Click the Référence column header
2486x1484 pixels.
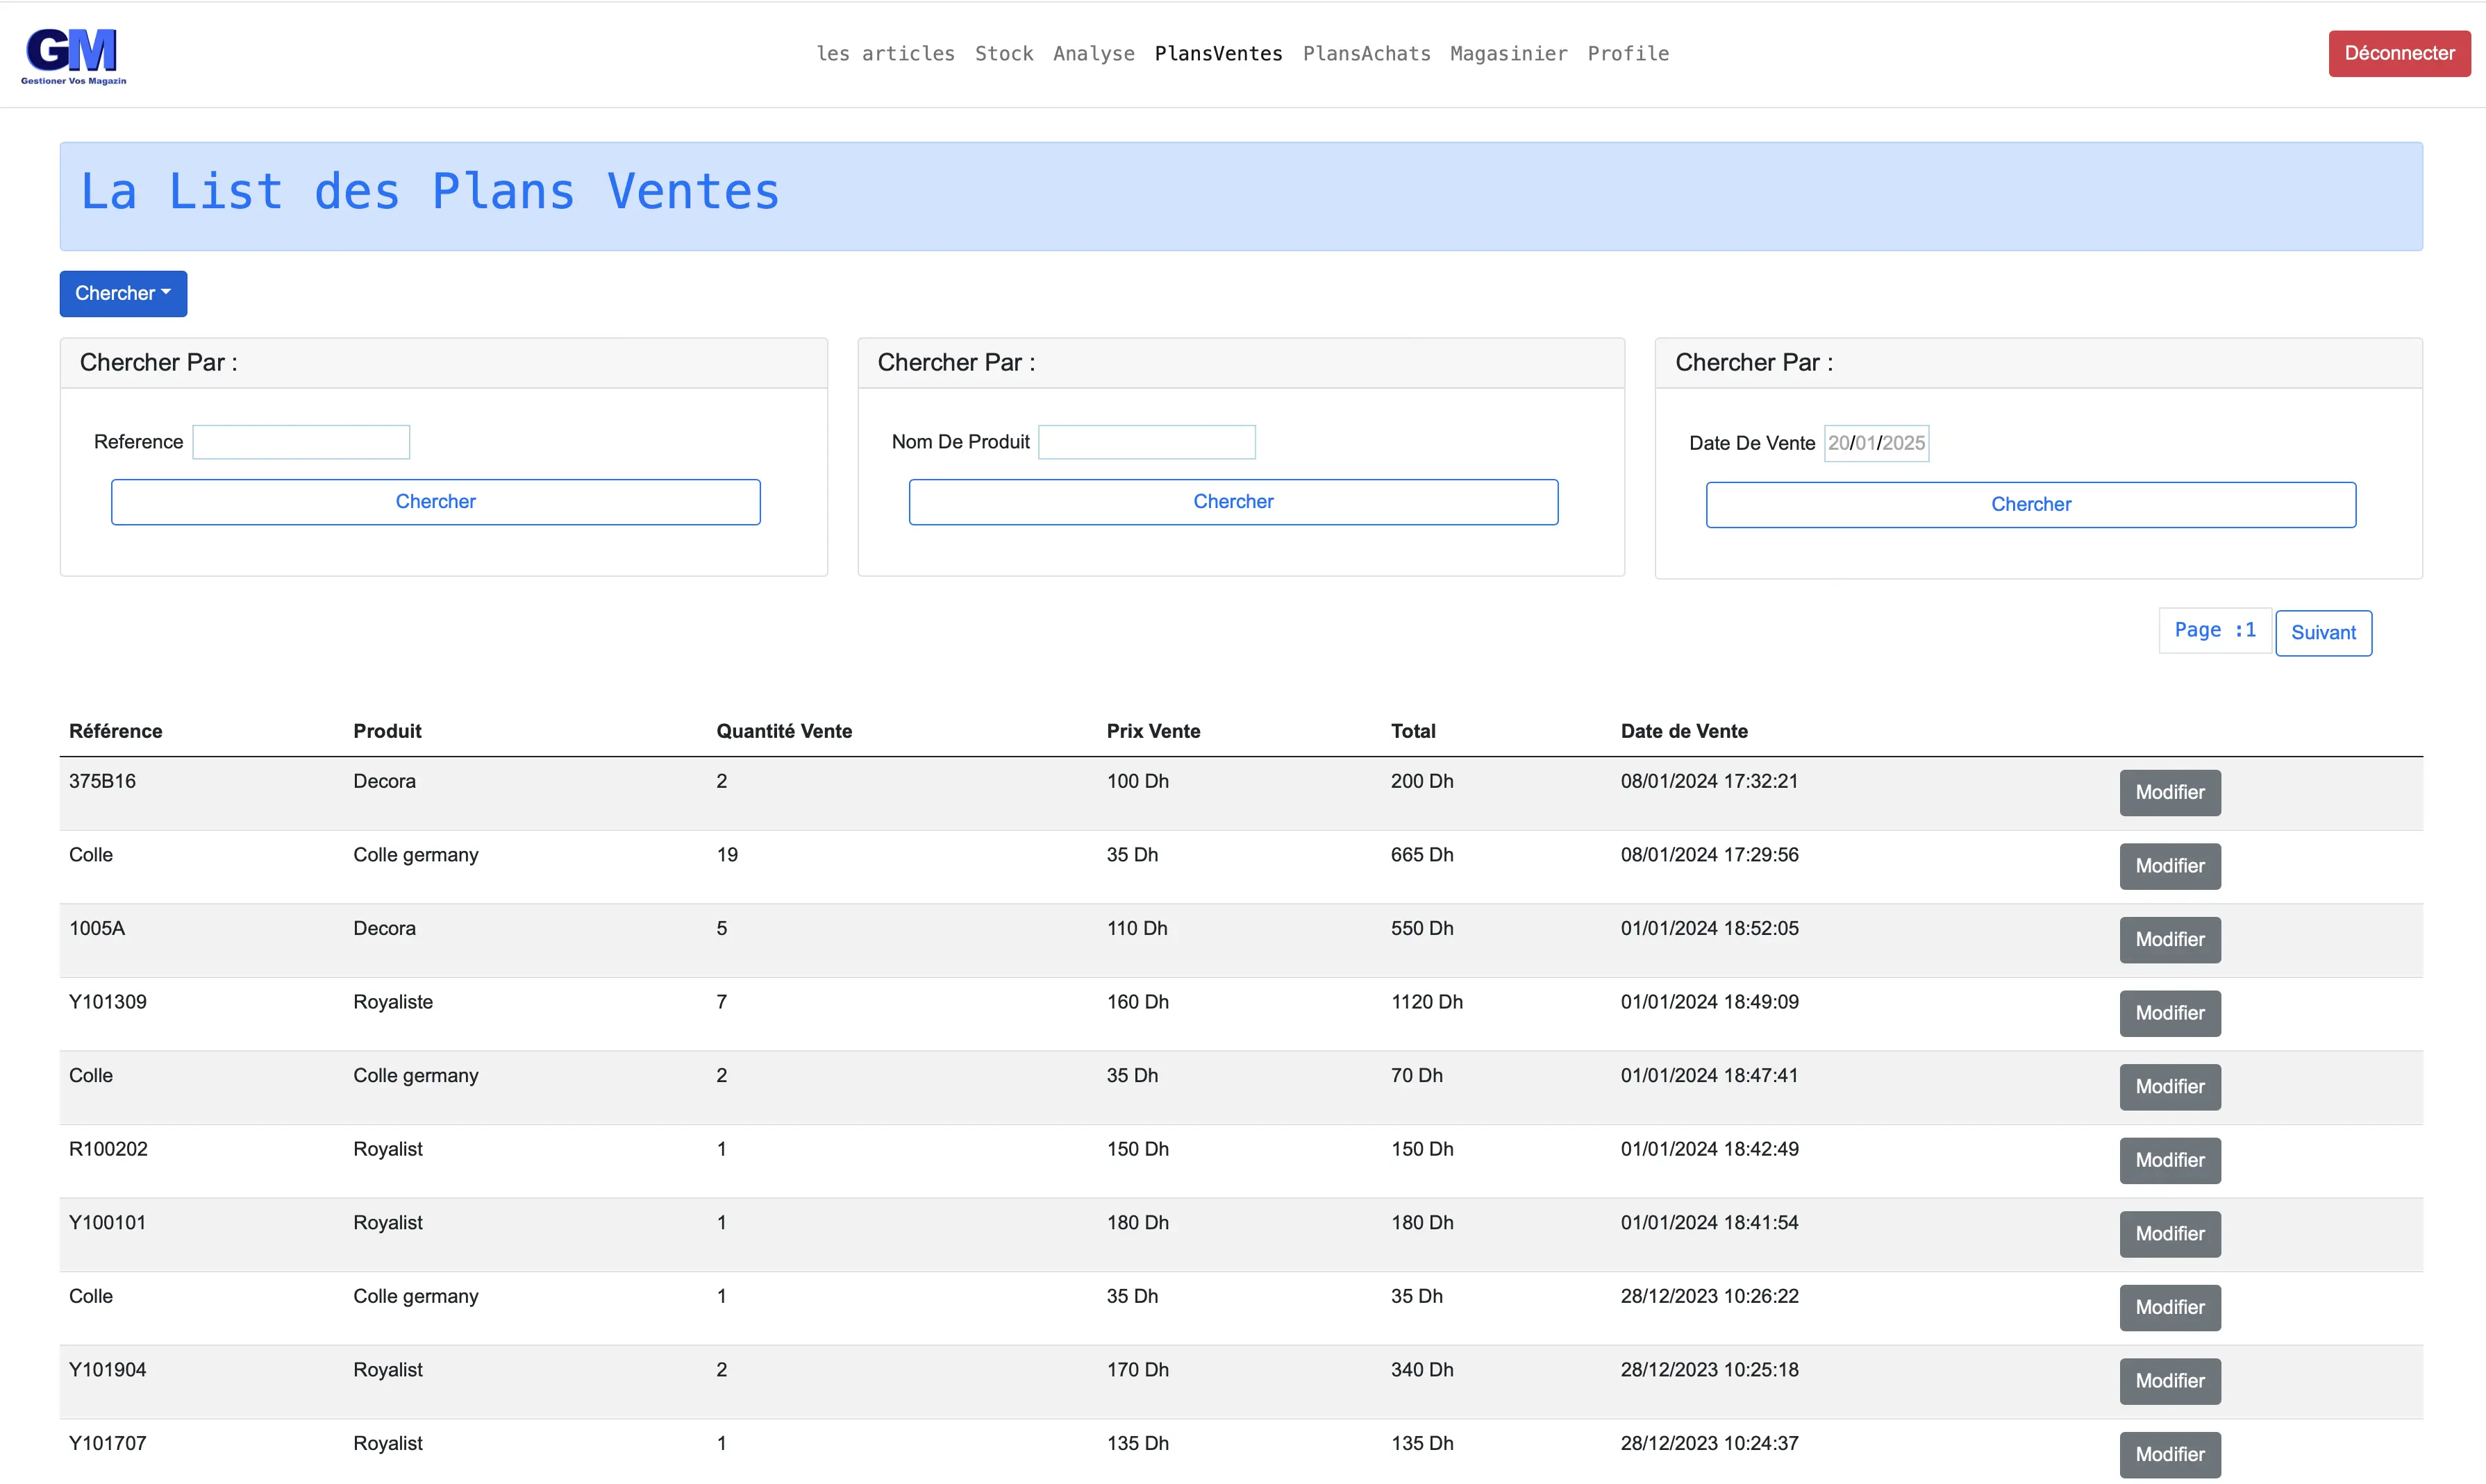115,732
